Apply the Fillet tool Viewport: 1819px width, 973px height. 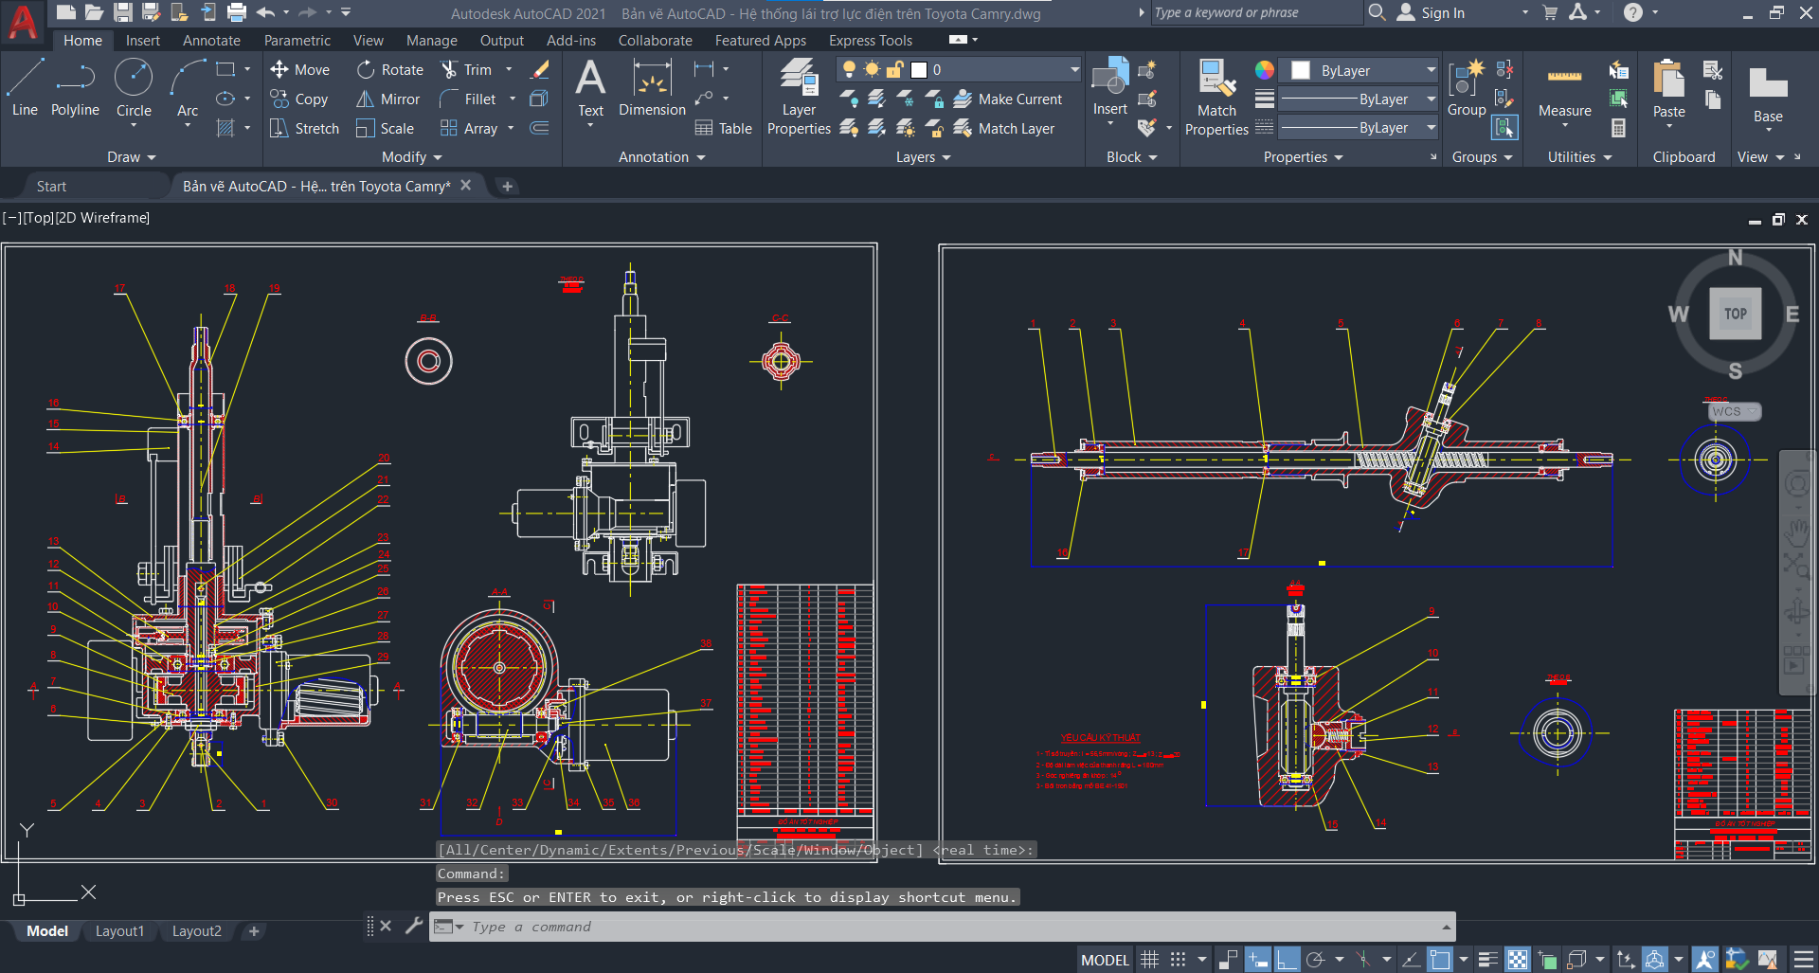pyautogui.click(x=468, y=99)
